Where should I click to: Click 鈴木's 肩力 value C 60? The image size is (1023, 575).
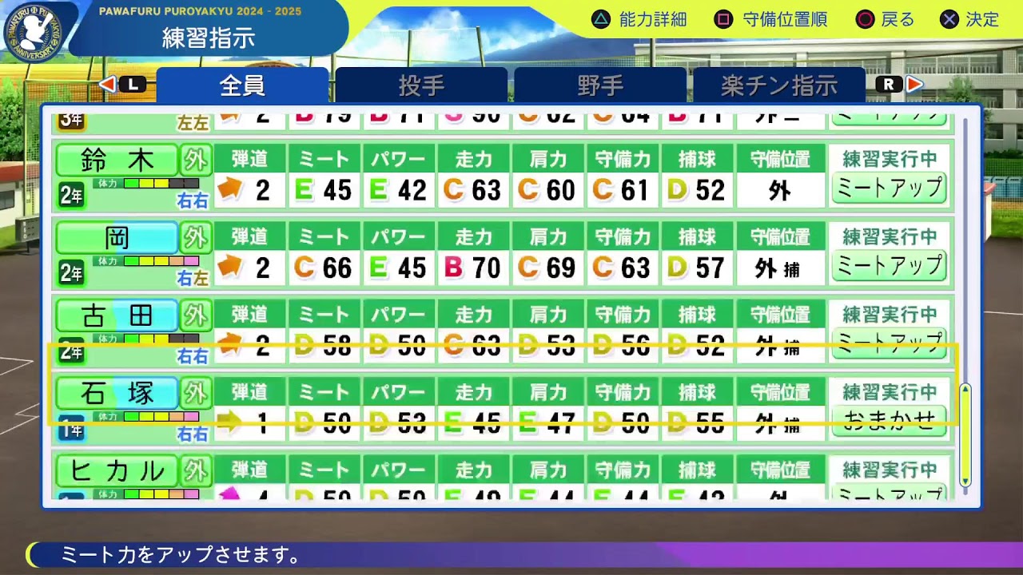click(x=547, y=190)
